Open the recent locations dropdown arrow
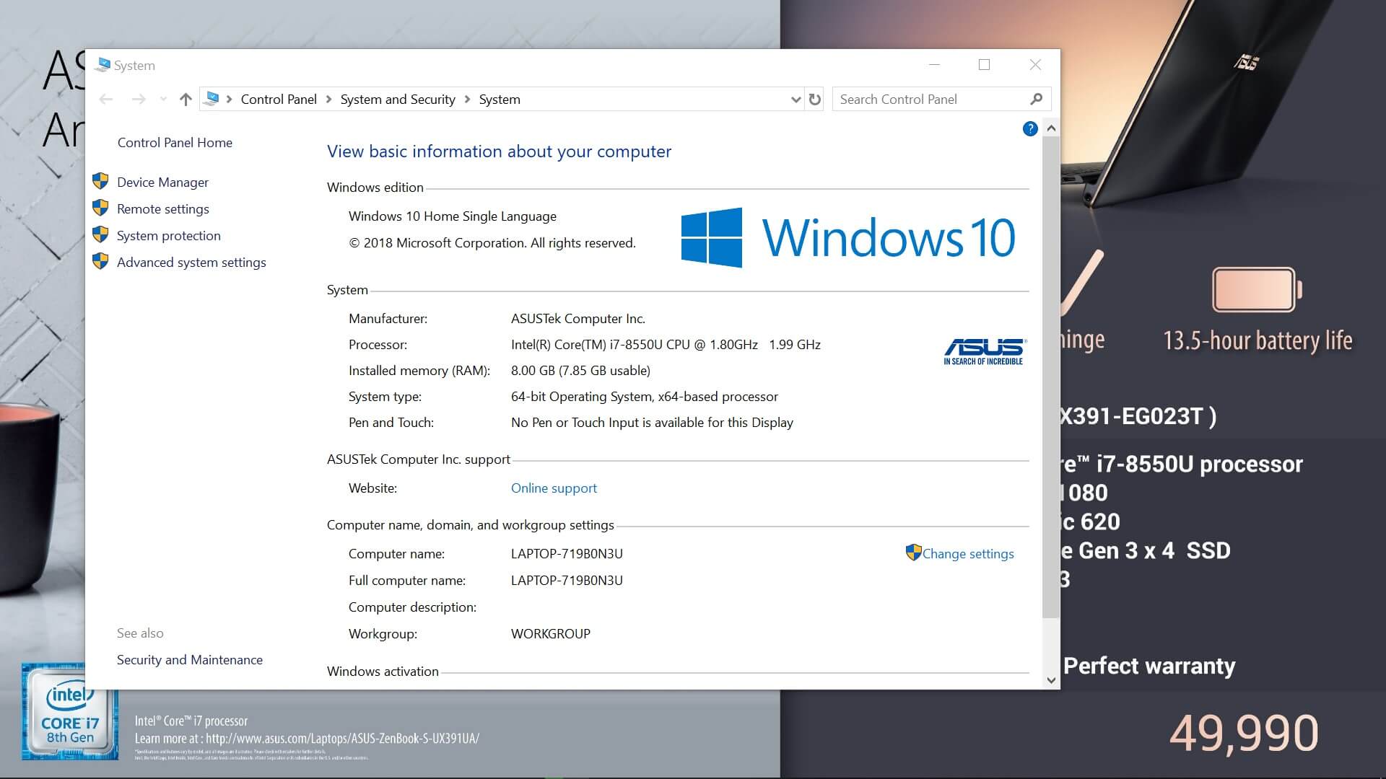 click(163, 100)
